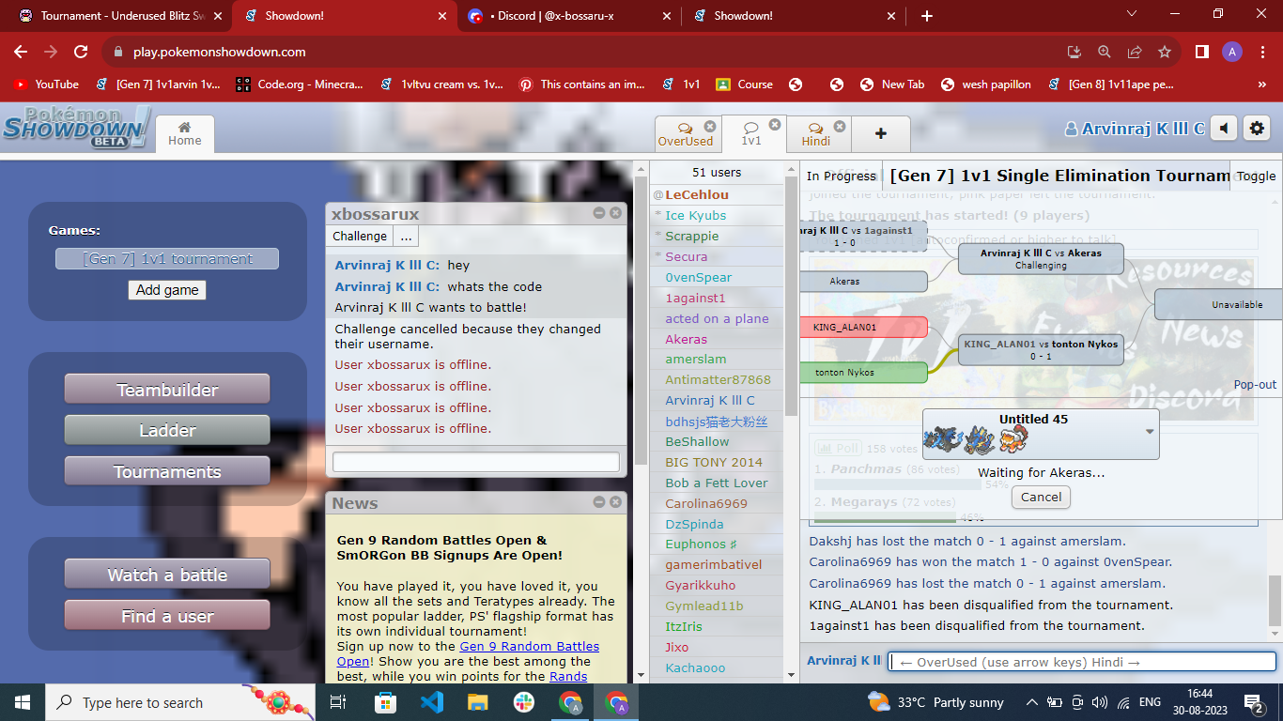Close the OverUsed room tab
The image size is (1283, 721).
(x=710, y=126)
